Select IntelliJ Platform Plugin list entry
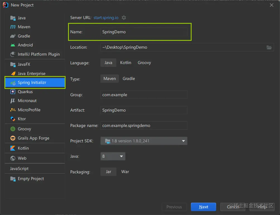Screen dimensions: 280x215 [x=35, y=54]
